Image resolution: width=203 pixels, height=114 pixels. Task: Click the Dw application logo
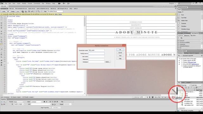click(2, 3)
